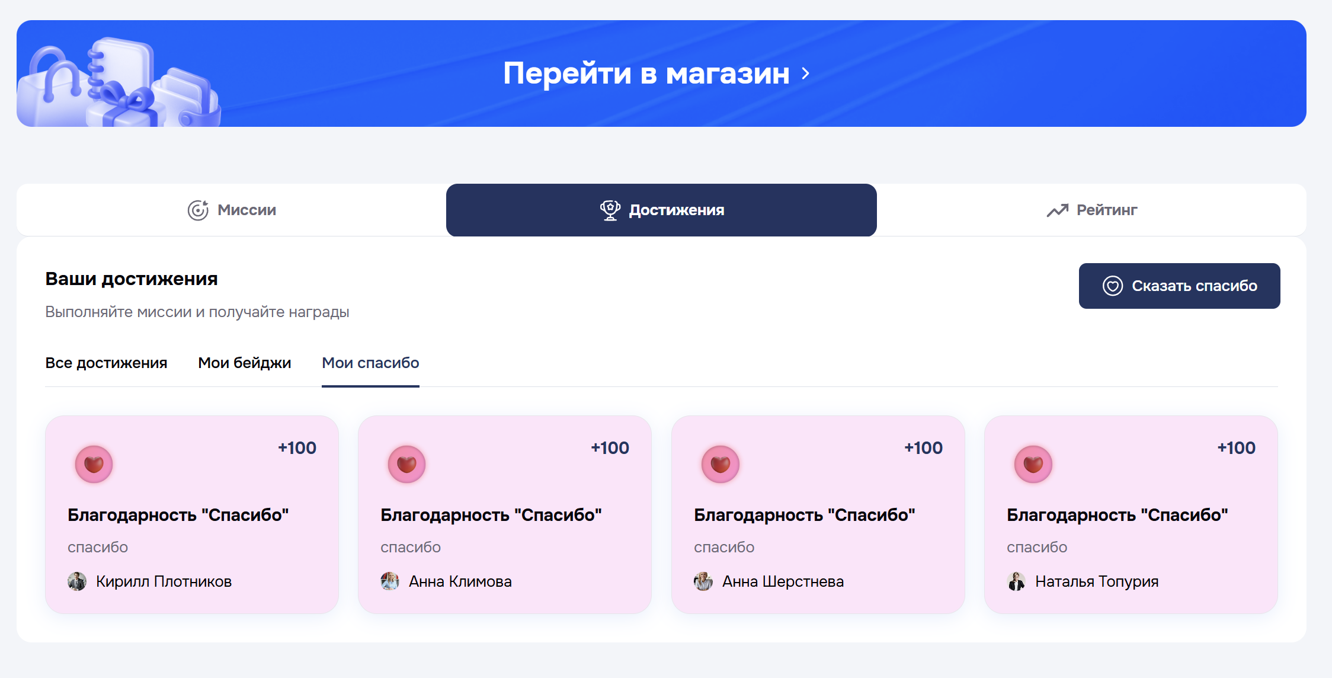Select the Все достижения sub-tab

106,363
